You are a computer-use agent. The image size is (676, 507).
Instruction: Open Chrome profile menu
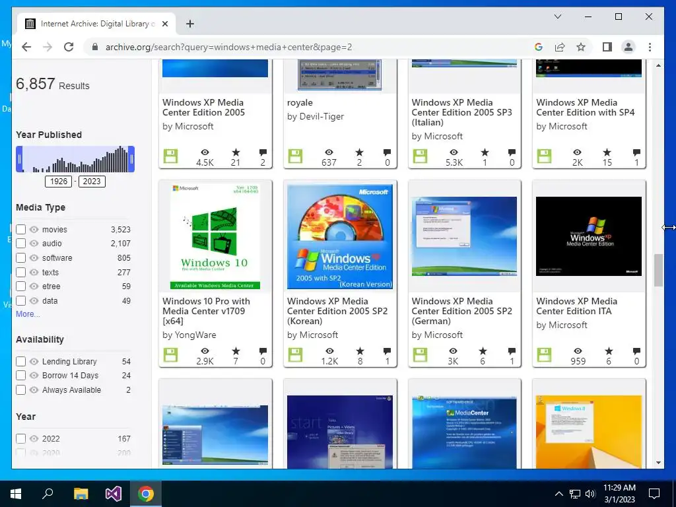pyautogui.click(x=628, y=47)
